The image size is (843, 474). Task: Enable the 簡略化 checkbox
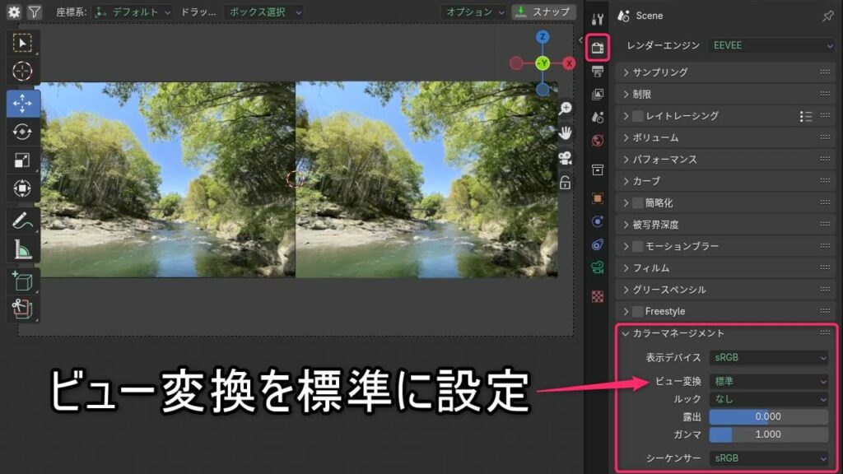tap(638, 202)
